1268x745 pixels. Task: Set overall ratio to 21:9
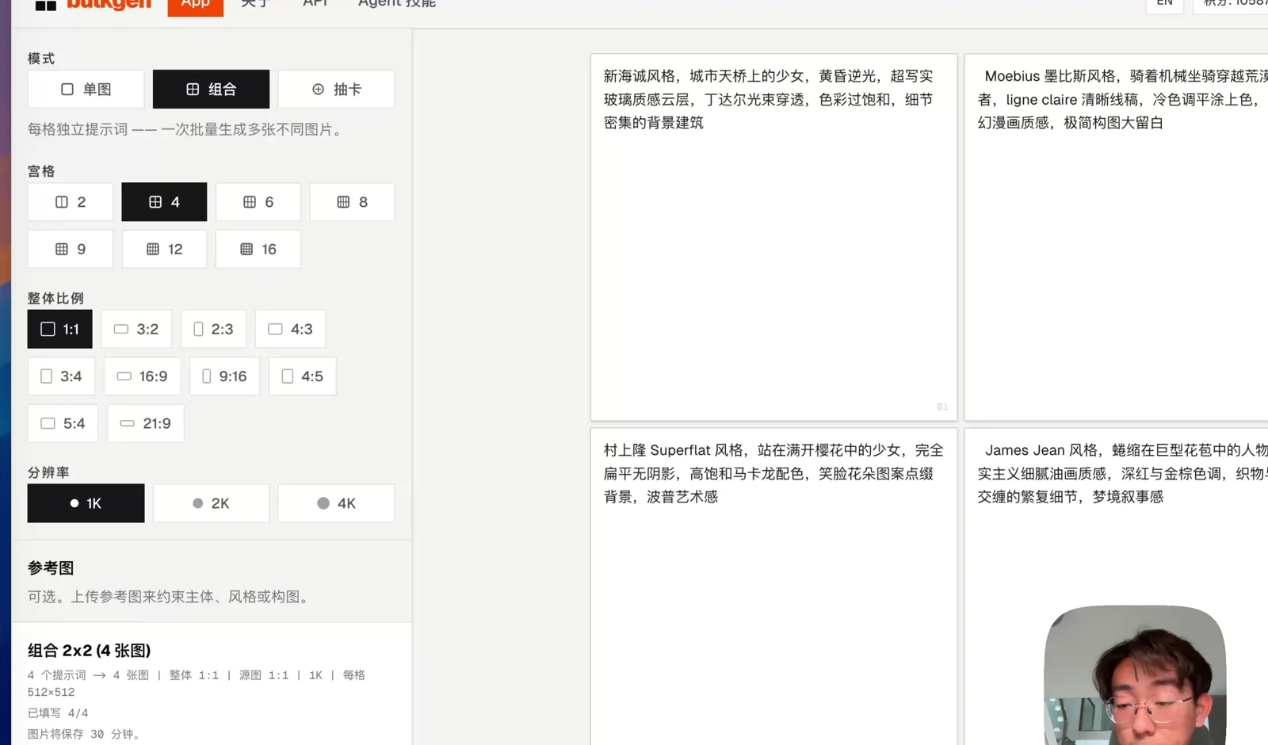coord(146,423)
